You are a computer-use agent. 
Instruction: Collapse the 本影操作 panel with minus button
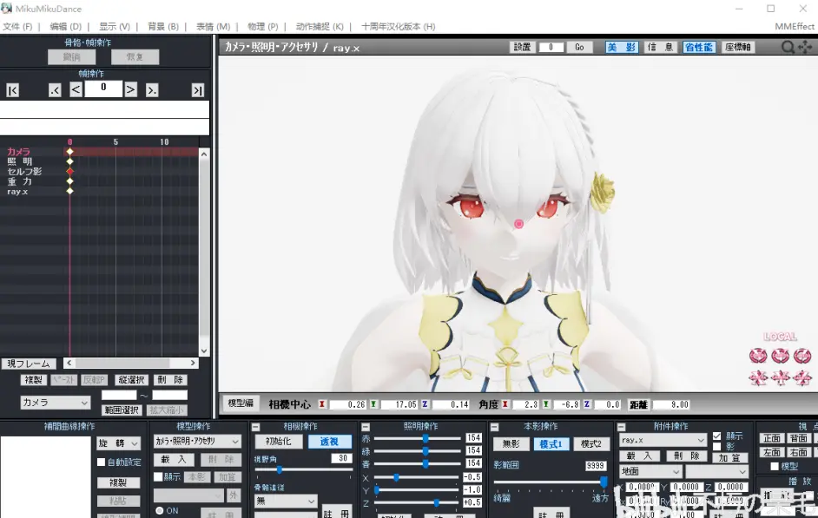pyautogui.click(x=494, y=427)
